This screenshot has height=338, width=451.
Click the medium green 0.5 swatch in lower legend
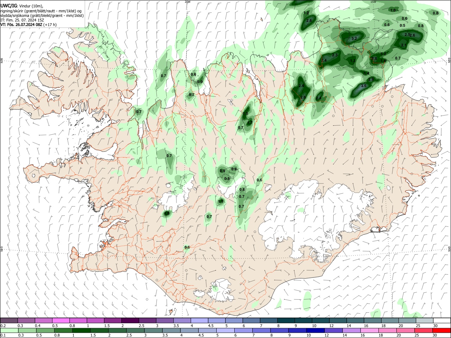click(44, 330)
